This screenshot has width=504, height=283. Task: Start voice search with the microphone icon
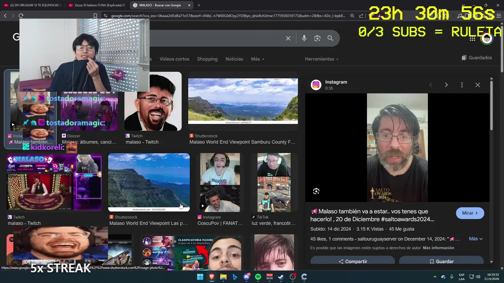(304, 38)
